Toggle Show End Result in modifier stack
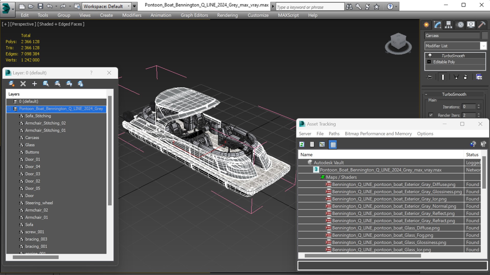Screen dimensions: 490x275 click(x=443, y=77)
